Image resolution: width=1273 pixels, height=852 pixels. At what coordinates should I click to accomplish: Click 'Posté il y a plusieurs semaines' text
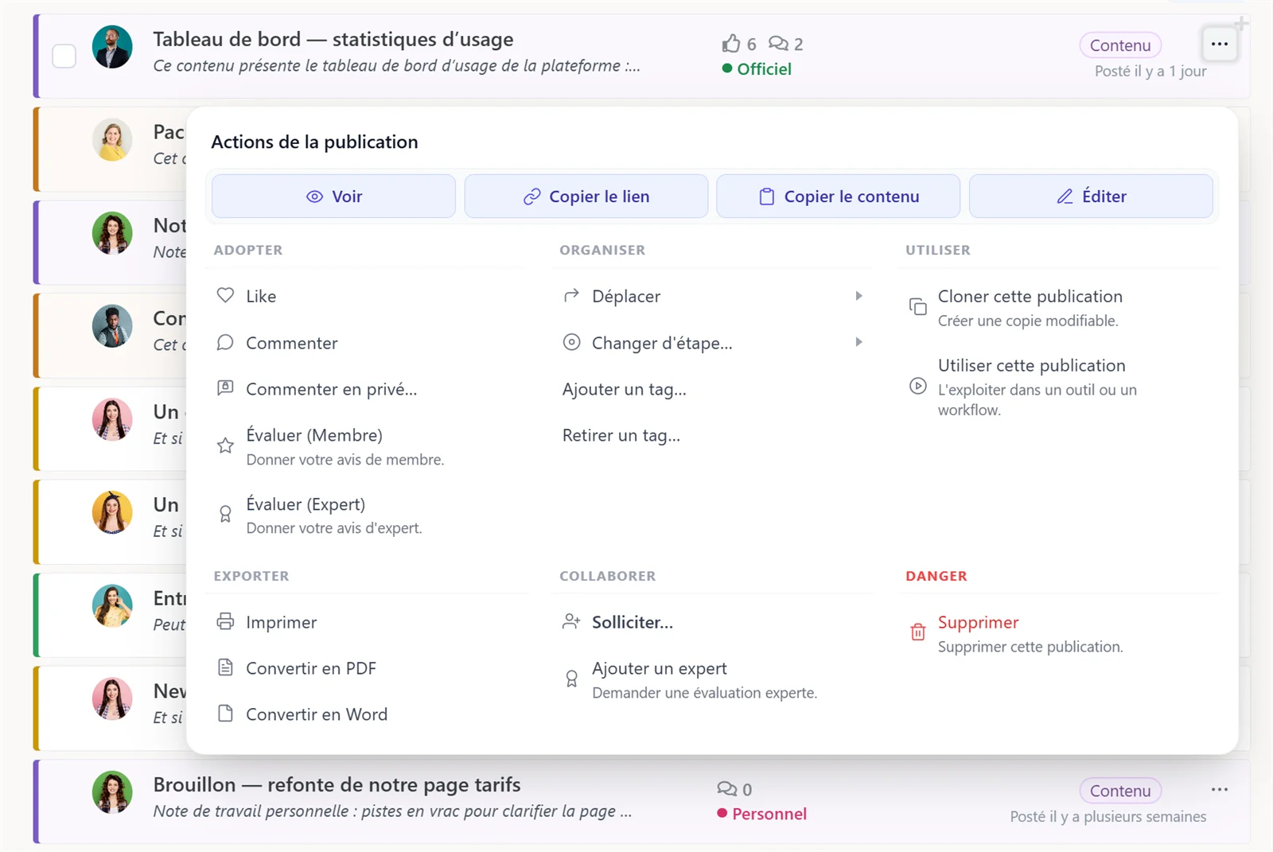point(1108,816)
